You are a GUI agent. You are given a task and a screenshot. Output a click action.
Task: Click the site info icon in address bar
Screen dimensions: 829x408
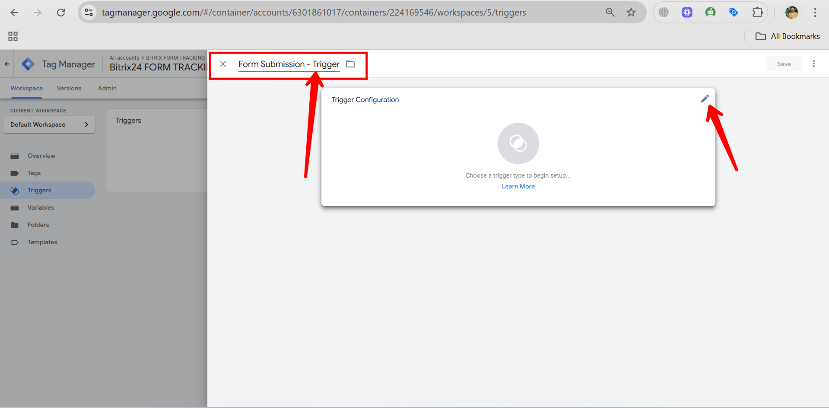point(89,13)
